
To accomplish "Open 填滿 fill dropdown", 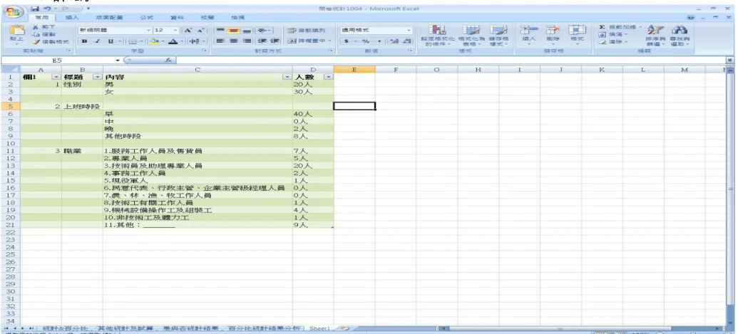I will point(614,35).
